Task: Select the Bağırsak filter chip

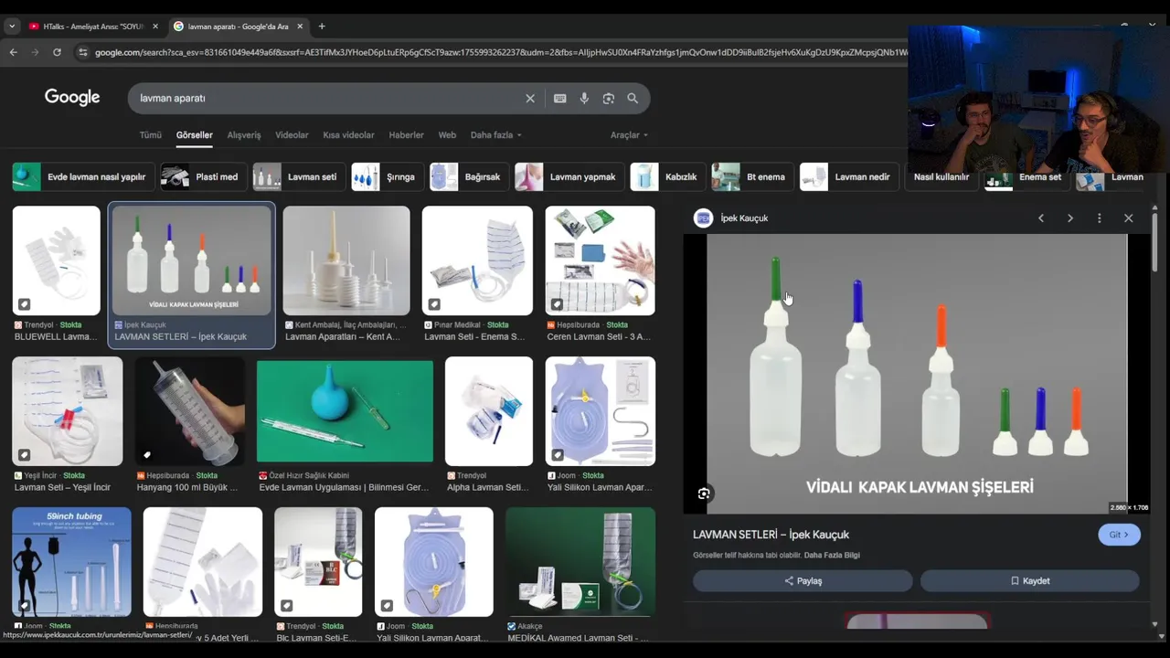Action: point(469,177)
